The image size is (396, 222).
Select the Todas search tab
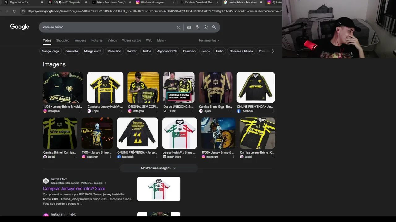point(47,40)
